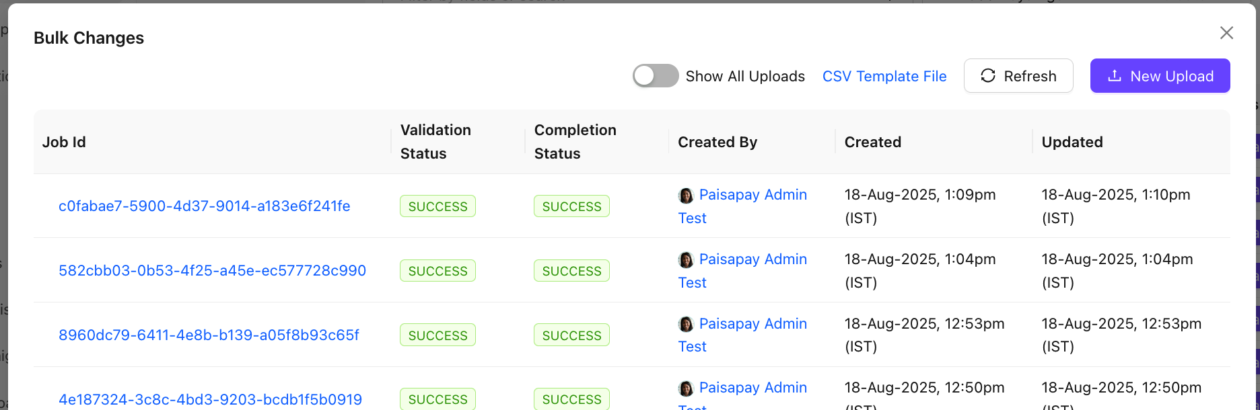
Task: Close the Bulk Changes dialog
Action: pyautogui.click(x=1226, y=33)
